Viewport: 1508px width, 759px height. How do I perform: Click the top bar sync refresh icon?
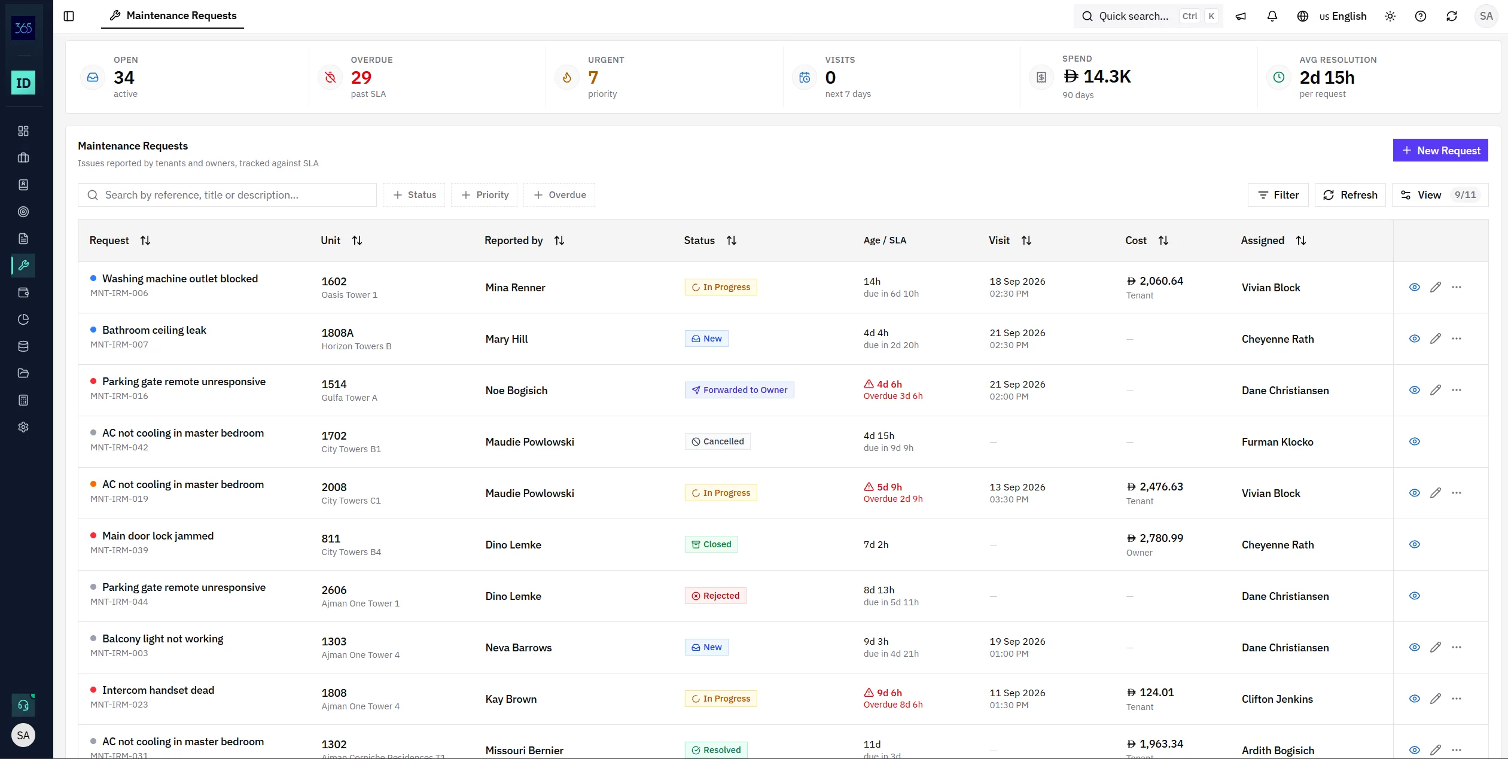pyautogui.click(x=1452, y=16)
